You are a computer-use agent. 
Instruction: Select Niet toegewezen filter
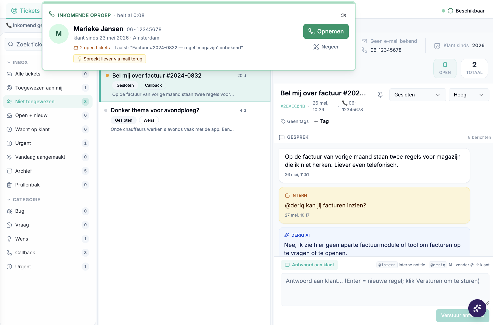click(x=48, y=102)
